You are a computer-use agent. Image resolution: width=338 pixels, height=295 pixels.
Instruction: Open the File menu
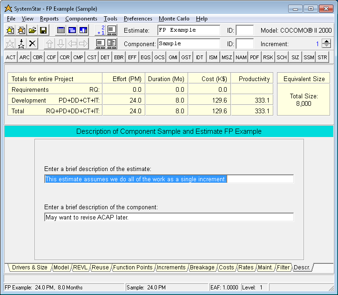click(11, 19)
